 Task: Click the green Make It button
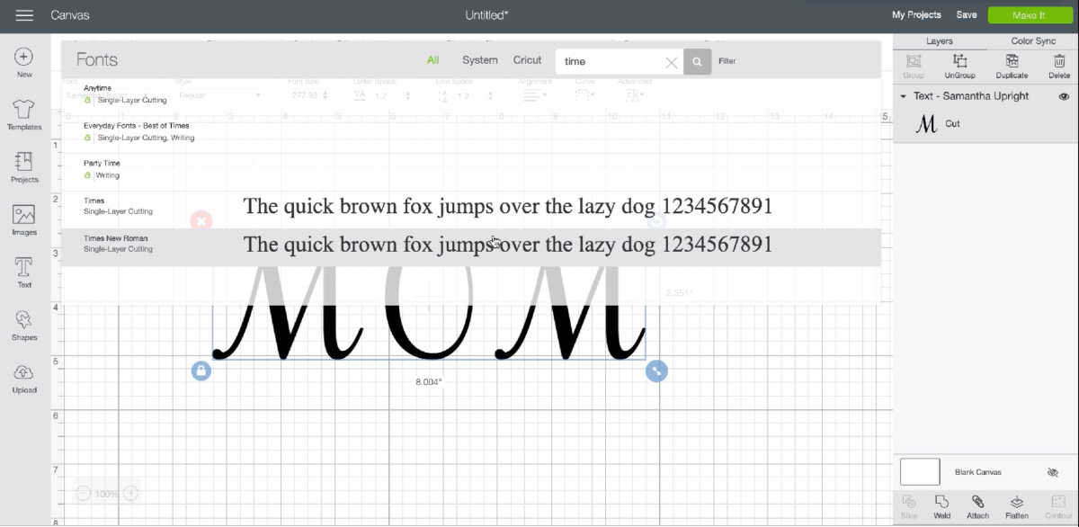(1029, 15)
